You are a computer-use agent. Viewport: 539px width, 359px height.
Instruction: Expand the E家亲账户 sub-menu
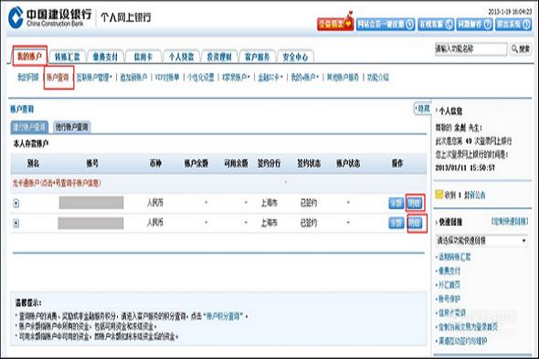(x=236, y=78)
